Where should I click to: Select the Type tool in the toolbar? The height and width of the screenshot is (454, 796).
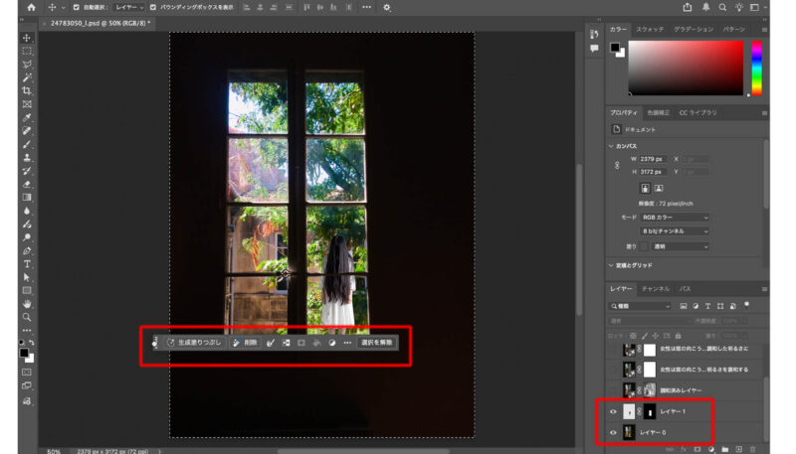point(27,264)
